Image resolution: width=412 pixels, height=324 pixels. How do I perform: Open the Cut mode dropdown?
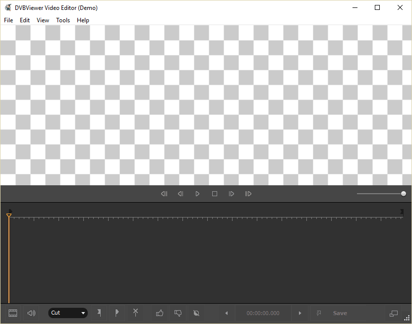point(68,313)
